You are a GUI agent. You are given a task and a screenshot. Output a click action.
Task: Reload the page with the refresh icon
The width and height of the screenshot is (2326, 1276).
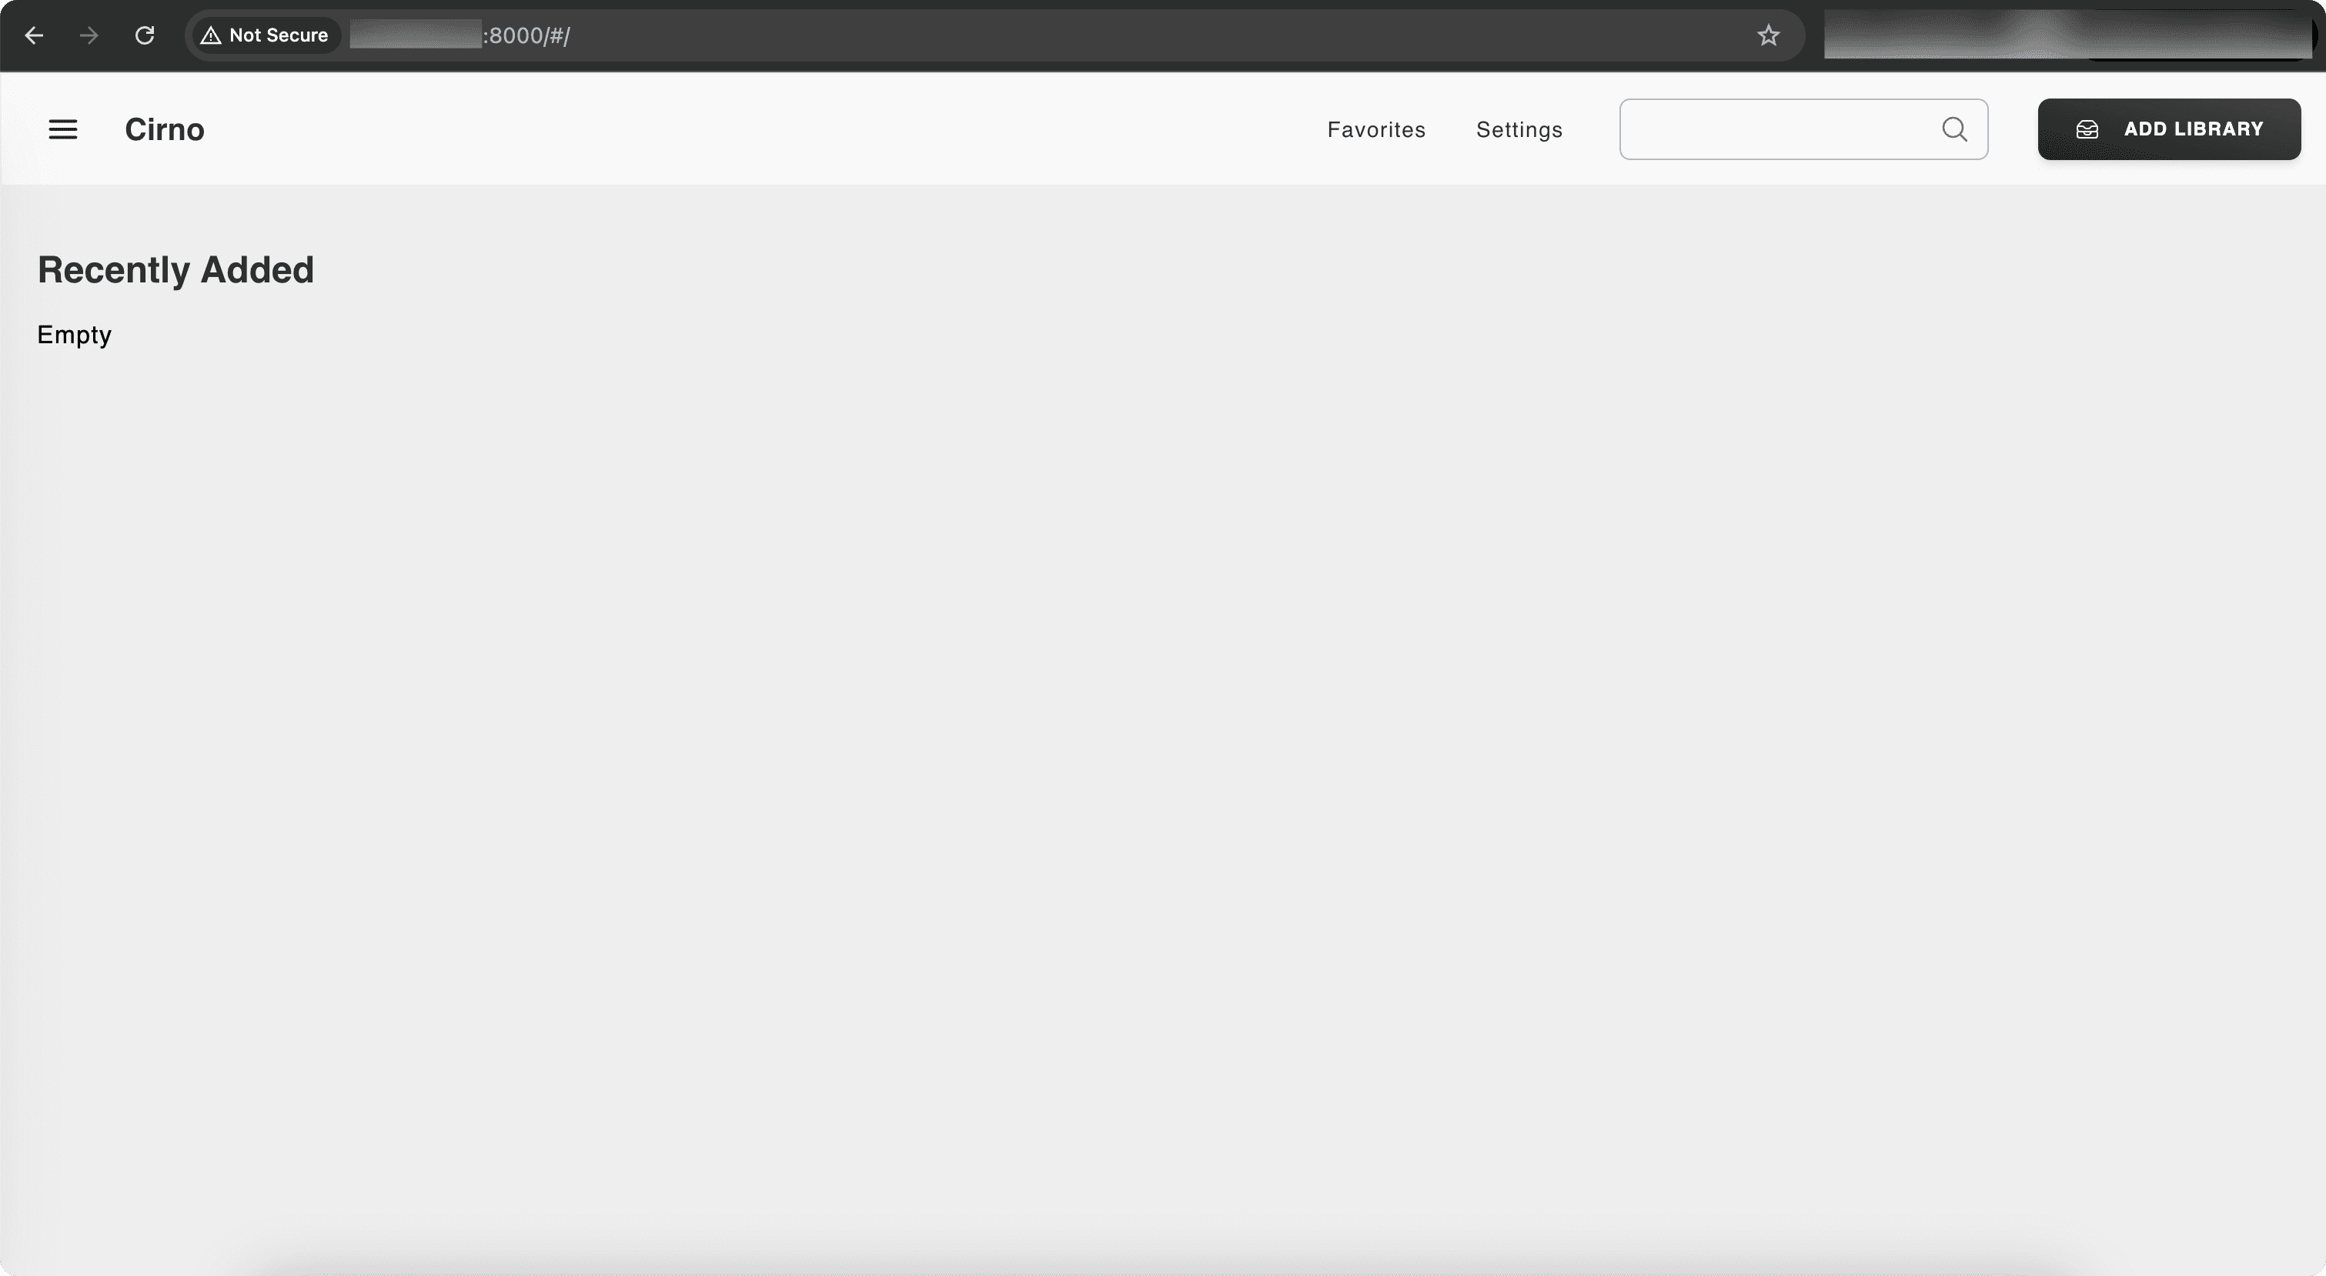click(145, 35)
